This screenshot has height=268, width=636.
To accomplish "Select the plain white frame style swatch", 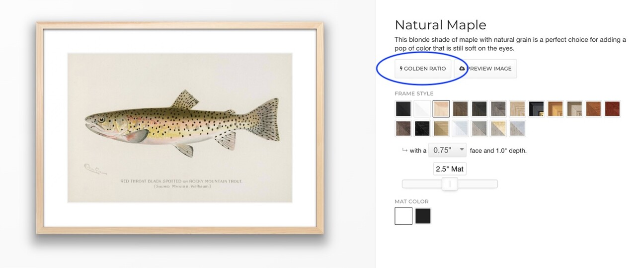I will [x=422, y=108].
